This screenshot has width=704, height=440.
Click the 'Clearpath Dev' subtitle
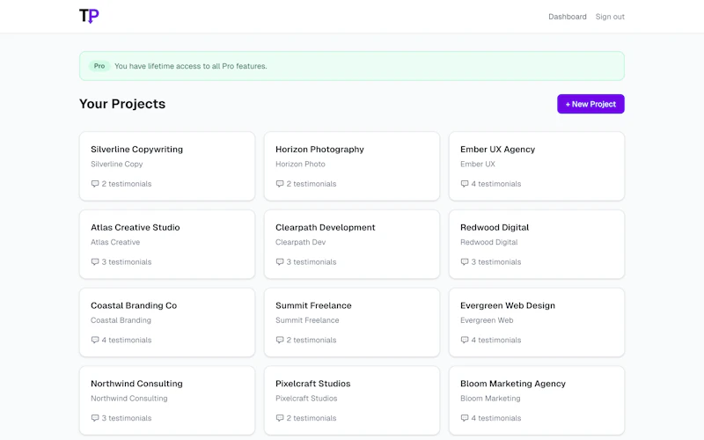pos(300,242)
